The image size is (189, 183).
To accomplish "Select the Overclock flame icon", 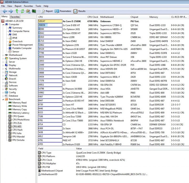I will [10, 41].
